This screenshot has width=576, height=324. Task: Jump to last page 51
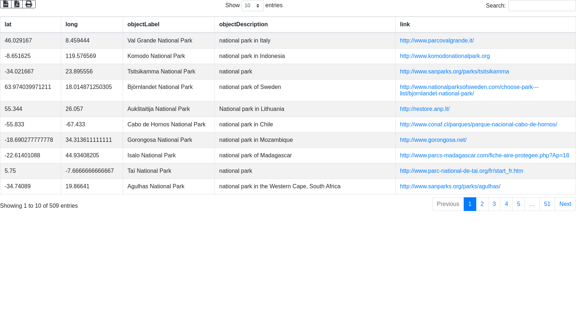click(547, 204)
